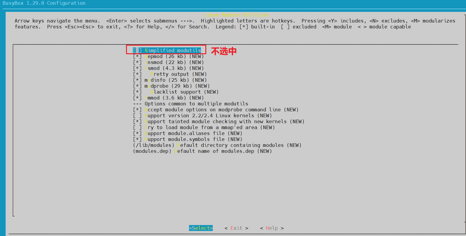
Task: Edit the /lib/modules default directory entry
Action: pos(217,145)
